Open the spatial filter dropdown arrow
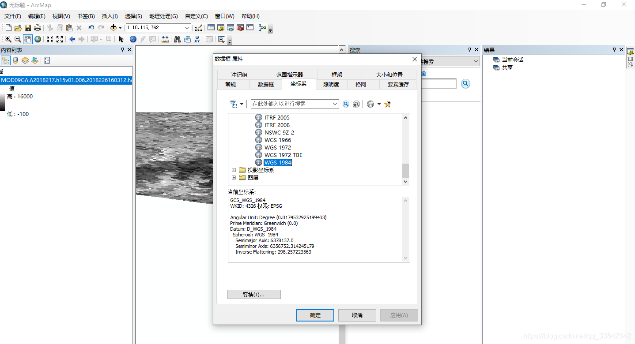The image size is (635, 344). (x=242, y=105)
